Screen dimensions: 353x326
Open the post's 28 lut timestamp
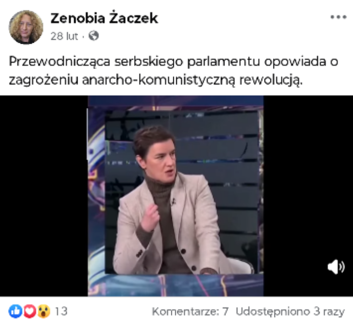pos(64,36)
